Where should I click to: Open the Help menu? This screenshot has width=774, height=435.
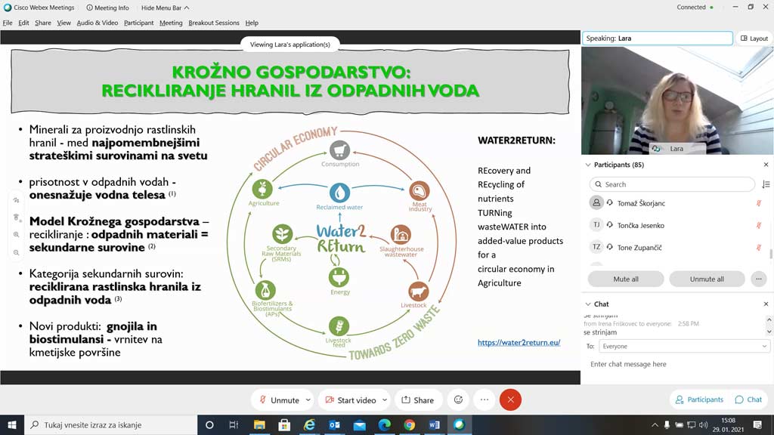tap(252, 23)
